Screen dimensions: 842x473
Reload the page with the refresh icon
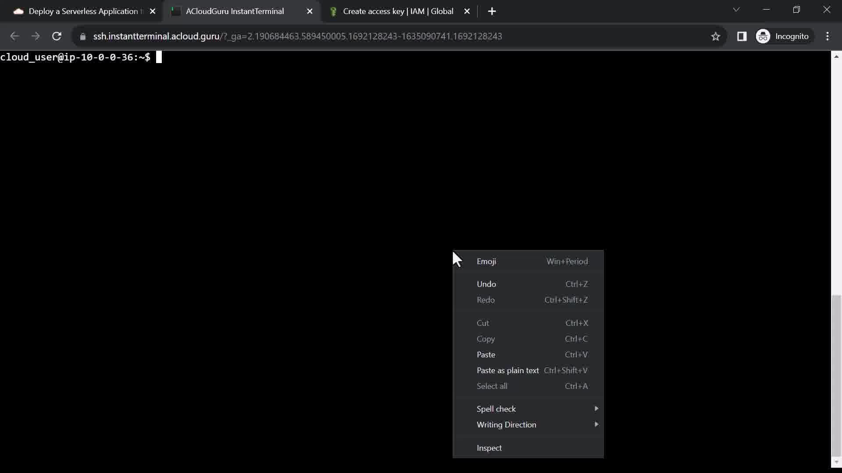57,36
